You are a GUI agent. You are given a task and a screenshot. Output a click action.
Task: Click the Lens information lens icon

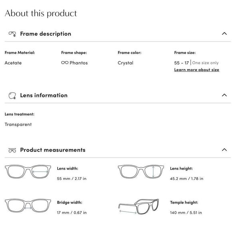point(12,96)
